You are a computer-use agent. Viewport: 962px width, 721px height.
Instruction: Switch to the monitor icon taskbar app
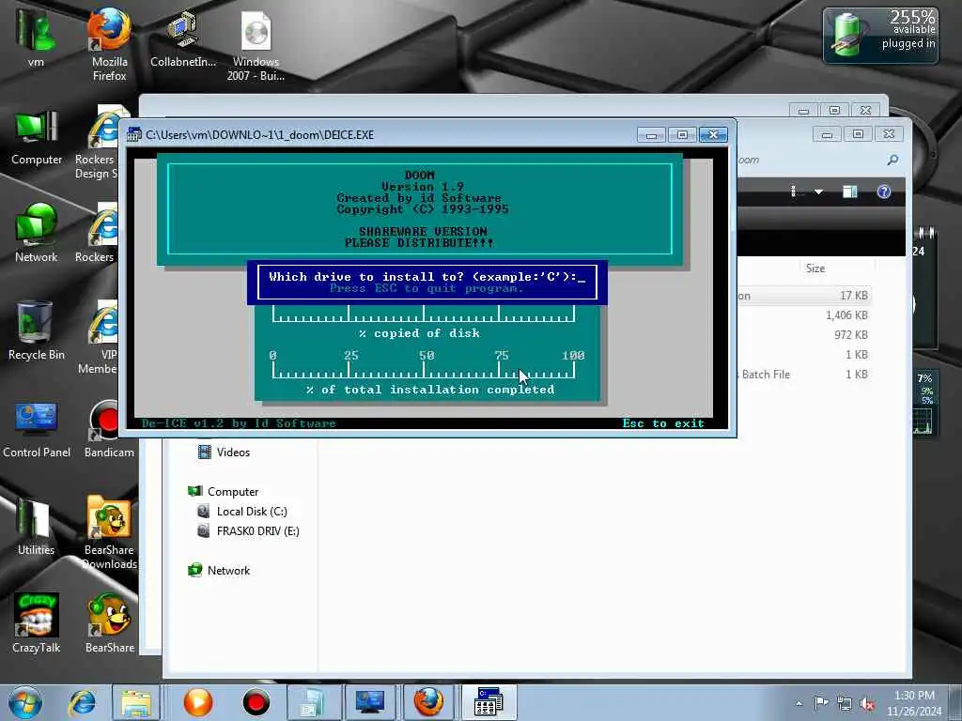pyautogui.click(x=370, y=702)
